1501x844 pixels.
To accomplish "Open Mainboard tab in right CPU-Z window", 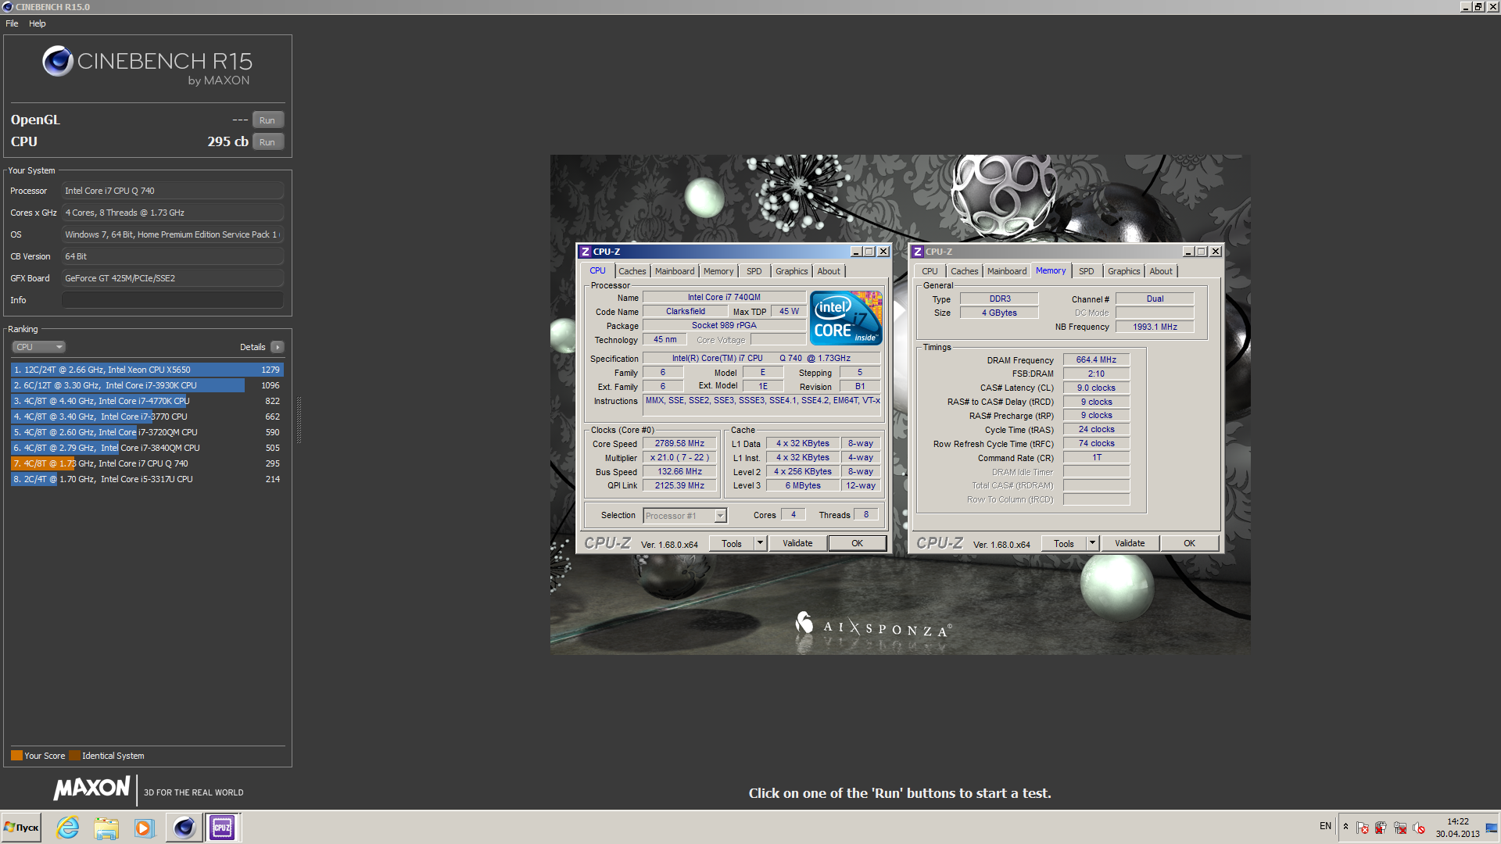I will [1007, 271].
